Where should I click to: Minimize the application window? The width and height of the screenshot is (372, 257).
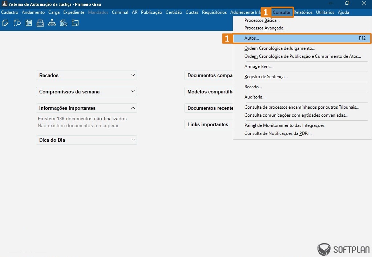pyautogui.click(x=331, y=3)
